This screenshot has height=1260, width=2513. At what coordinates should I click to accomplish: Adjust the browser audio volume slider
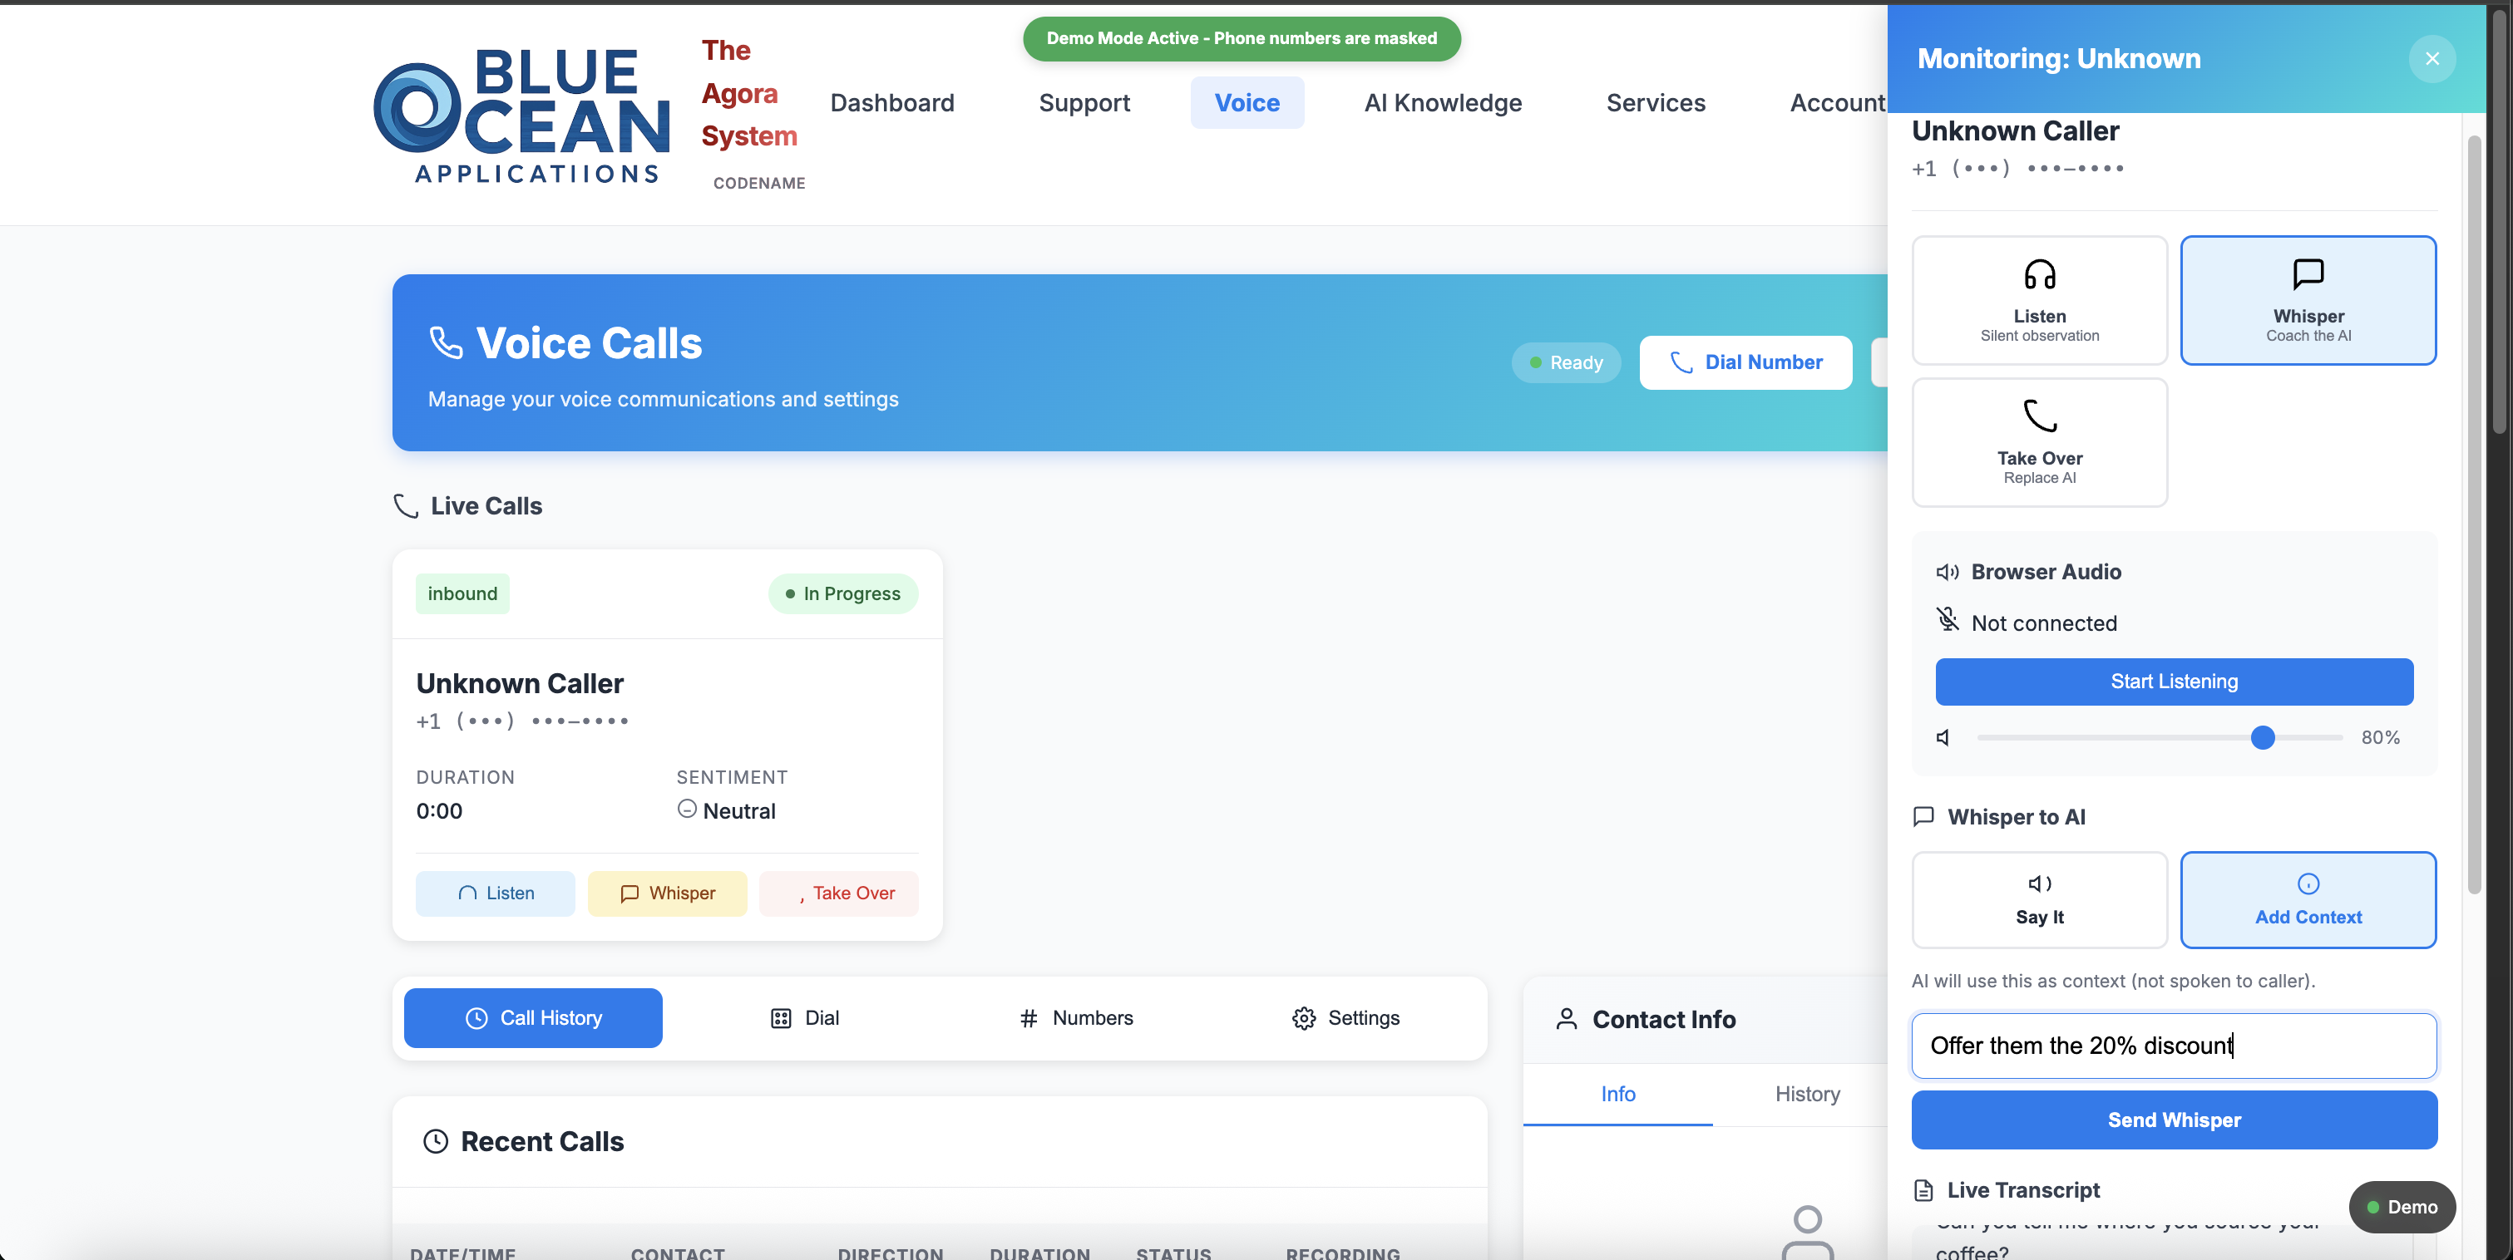2264,738
